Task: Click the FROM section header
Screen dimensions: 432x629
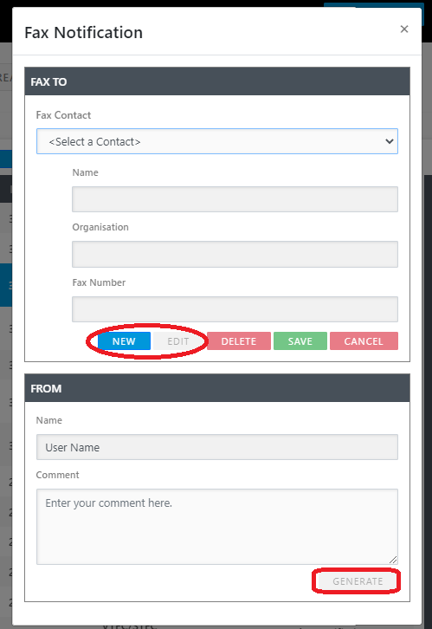Action: tap(216, 388)
